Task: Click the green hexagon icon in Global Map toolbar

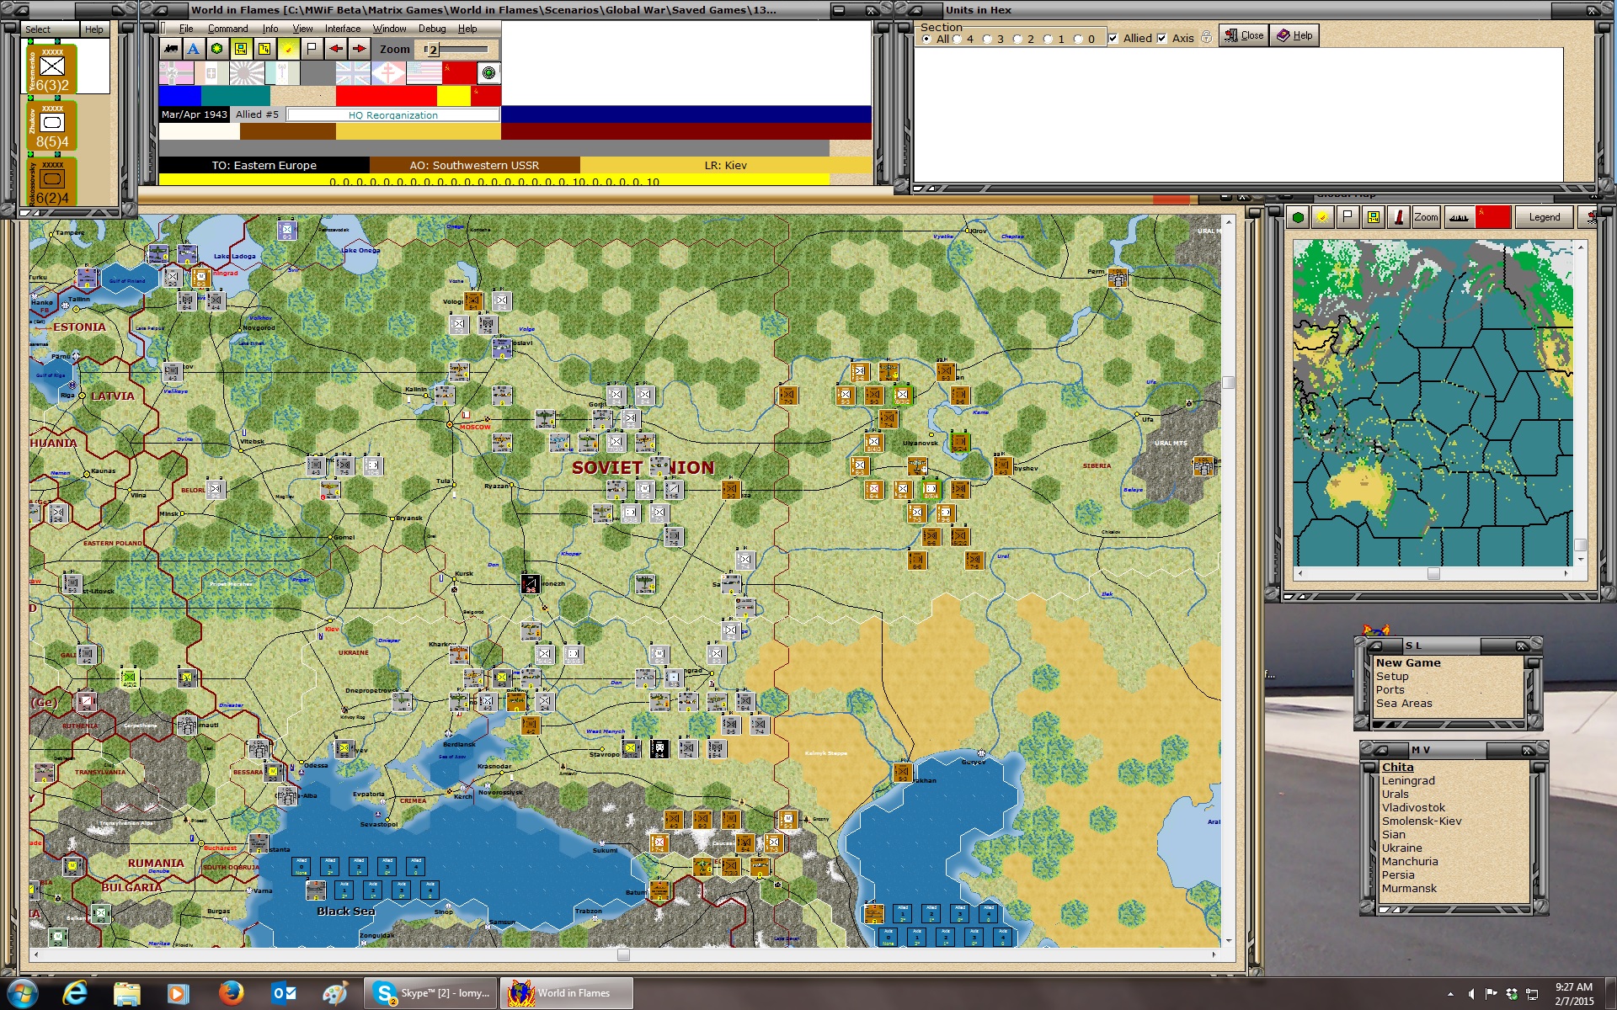Action: tap(1298, 217)
